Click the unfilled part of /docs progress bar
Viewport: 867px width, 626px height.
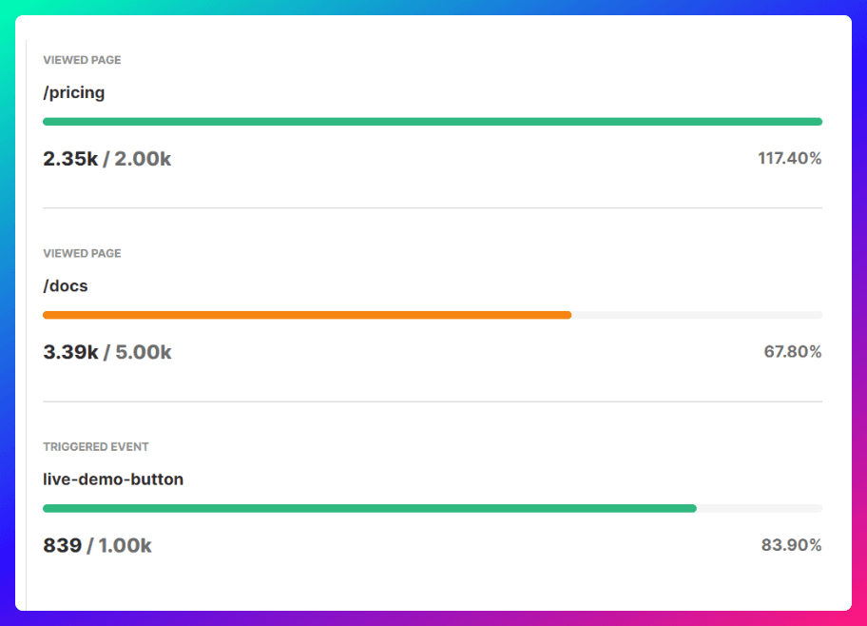click(x=696, y=315)
